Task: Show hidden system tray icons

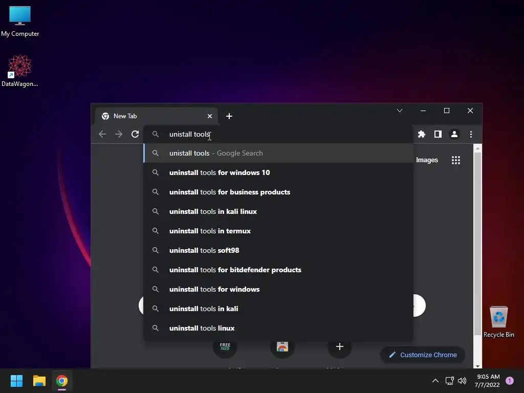Action: [435, 381]
